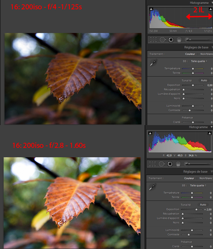Viewport: 213px width, 249px height.
Task: Choose Couleur treatment in upper panel
Action: 190,54
